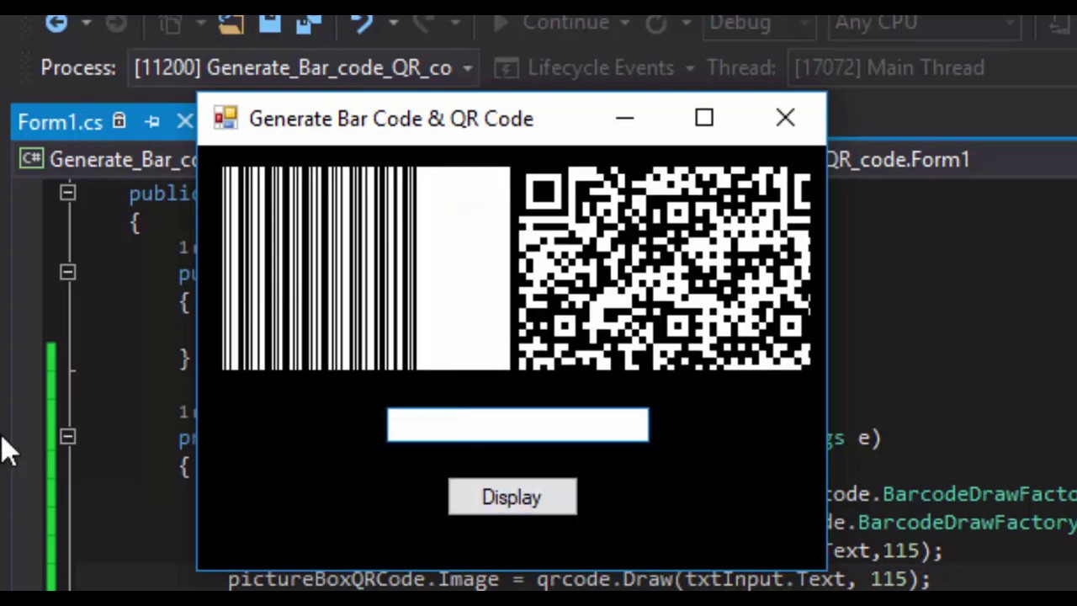Open the dropdown arrow beside Continue

click(624, 23)
